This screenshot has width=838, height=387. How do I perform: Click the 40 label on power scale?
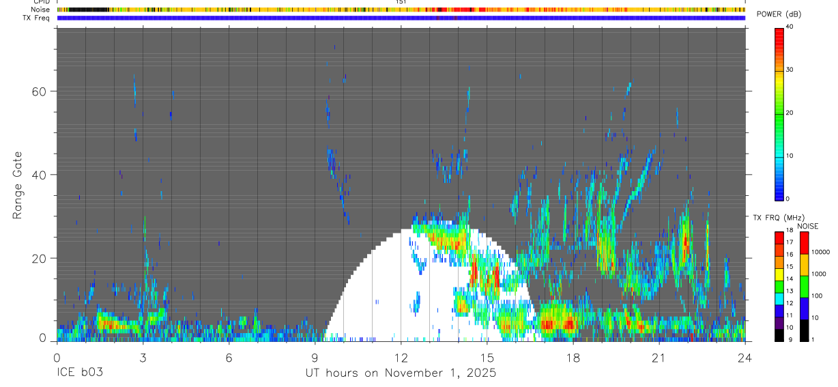point(790,27)
